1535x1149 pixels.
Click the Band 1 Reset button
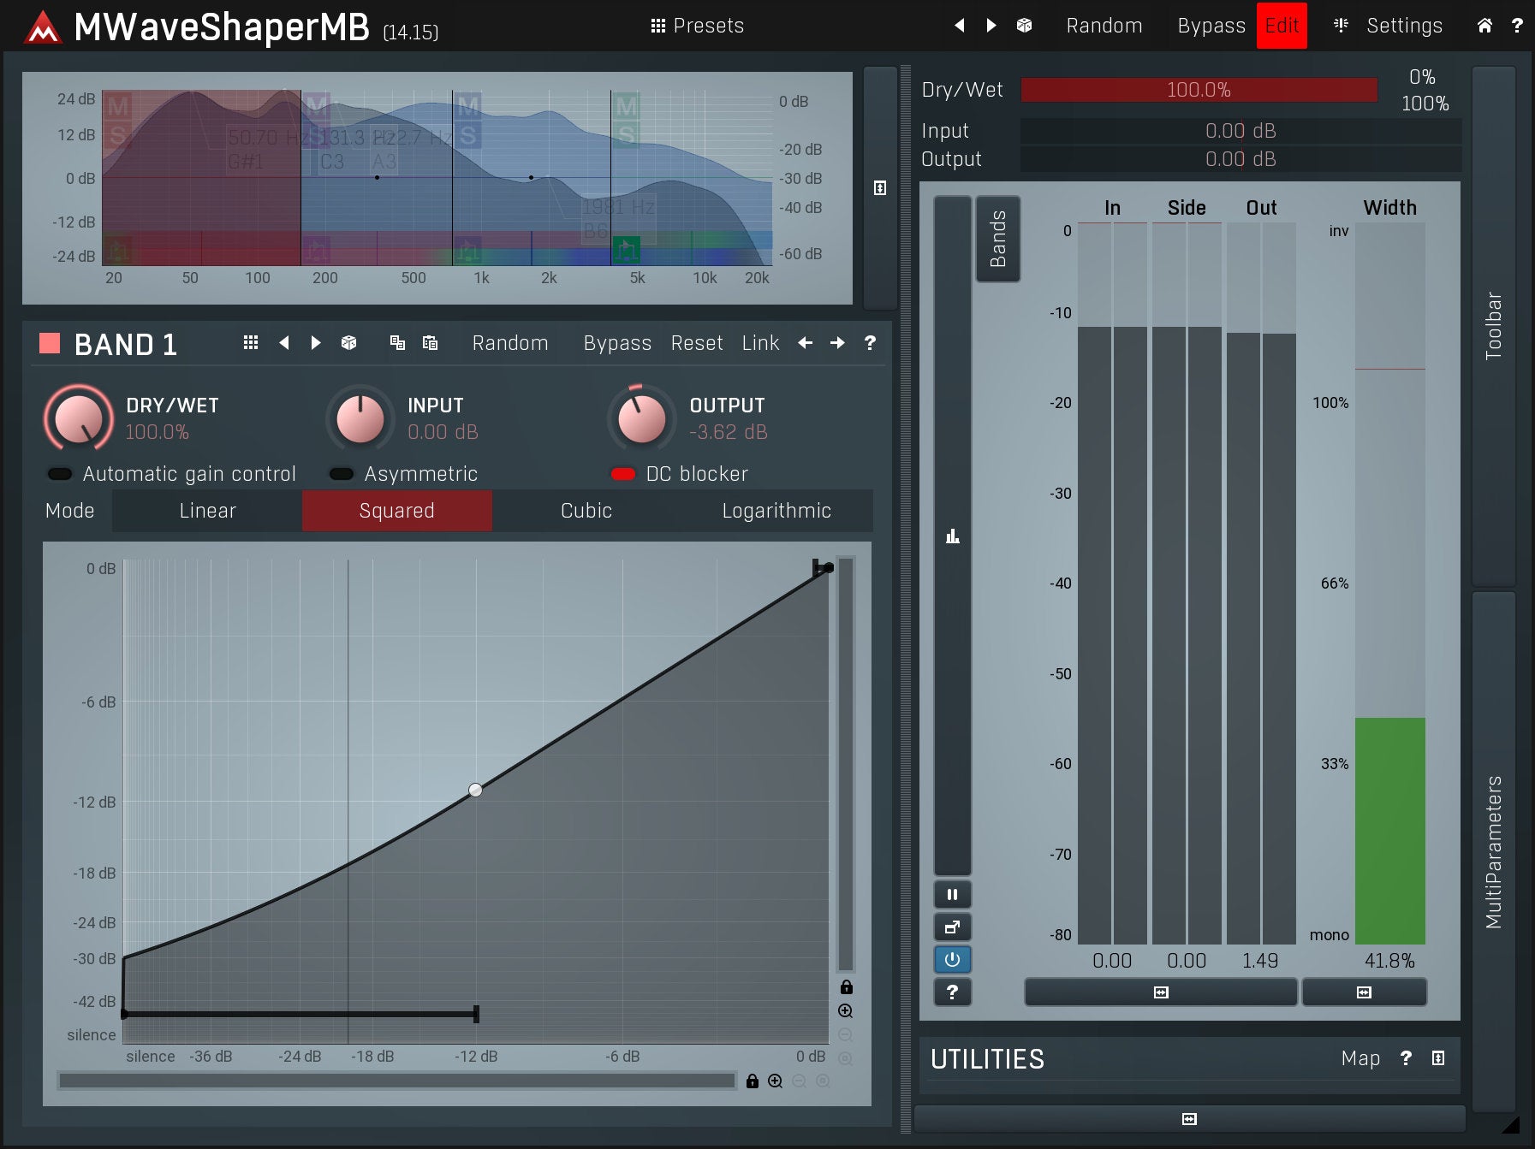point(696,343)
